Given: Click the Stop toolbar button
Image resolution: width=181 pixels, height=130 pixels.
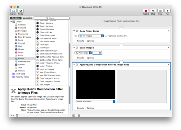Looking at the screenshot, I should (160, 11).
